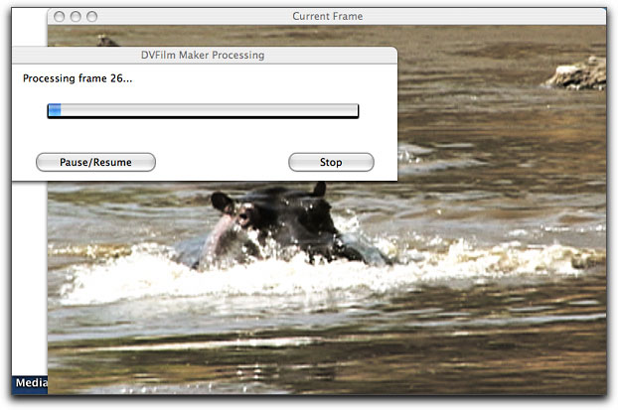Click the Pause/Resume button
The image size is (618, 410).
(x=95, y=162)
